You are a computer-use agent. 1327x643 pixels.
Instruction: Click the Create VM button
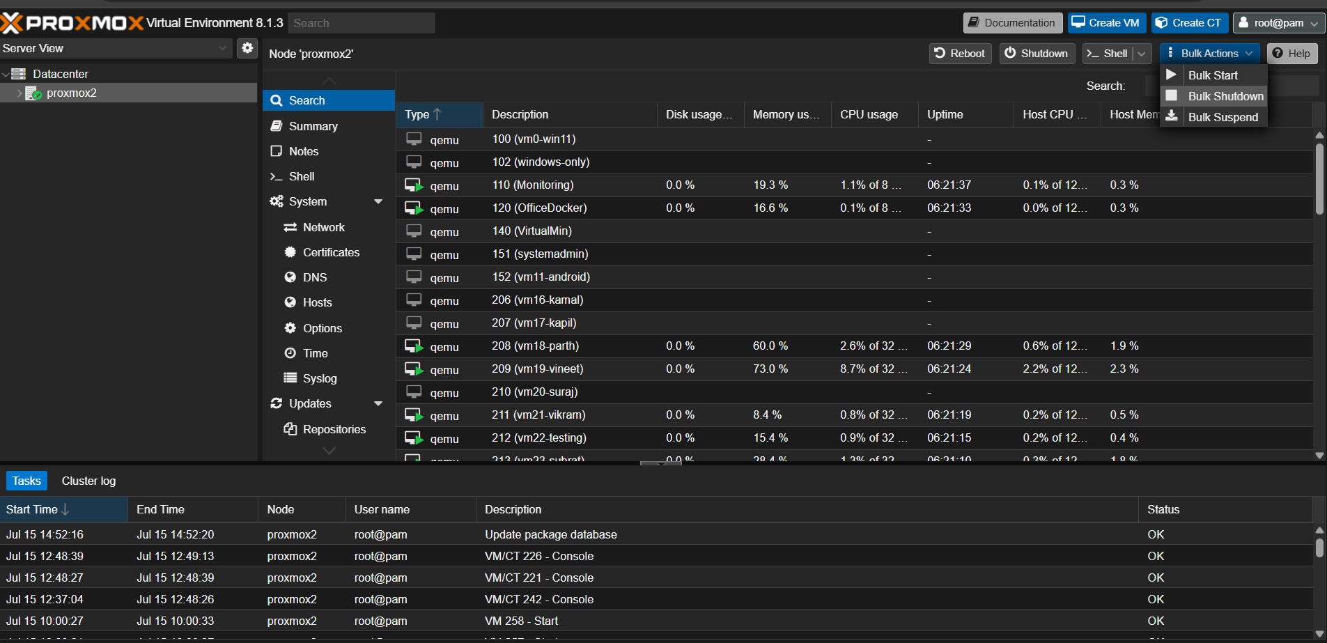1107,23
